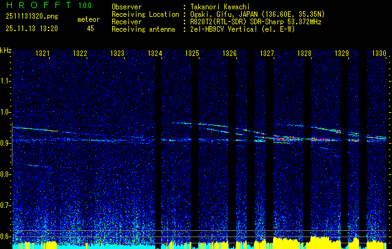The image size is (392, 249).
Task: Click the 1327 time axis label
Action: (267, 53)
